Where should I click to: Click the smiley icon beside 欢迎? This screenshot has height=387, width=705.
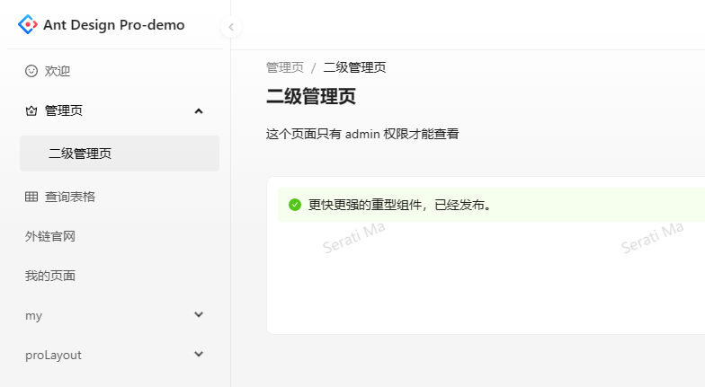(x=31, y=71)
